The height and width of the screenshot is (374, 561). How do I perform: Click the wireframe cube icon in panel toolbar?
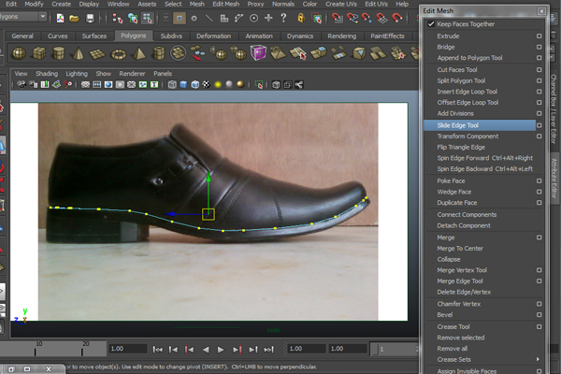click(x=172, y=84)
